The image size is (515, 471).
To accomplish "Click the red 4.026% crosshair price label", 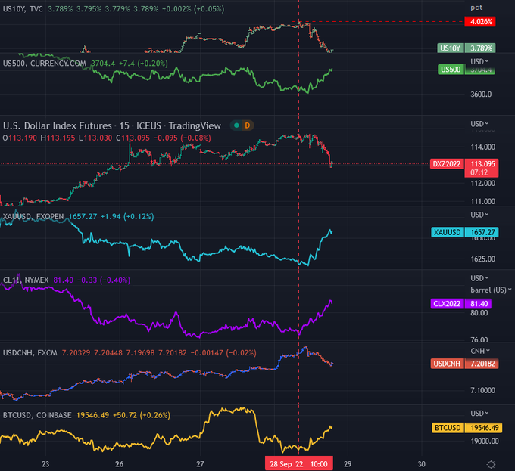I will pyautogui.click(x=482, y=22).
